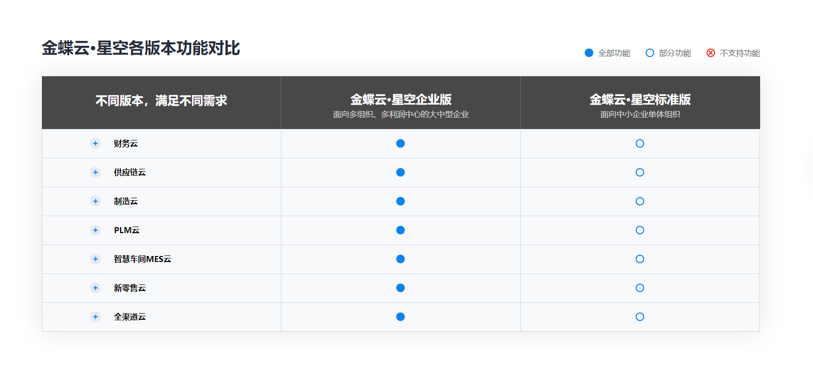Click the 供应链云 row label

pyautogui.click(x=130, y=172)
